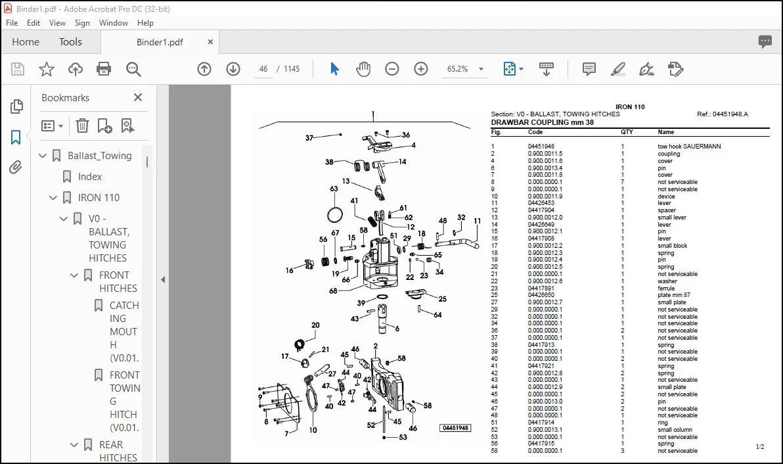Image resolution: width=783 pixels, height=464 pixels.
Task: Collapse the navigation pane with arrow
Action: pyautogui.click(x=163, y=280)
